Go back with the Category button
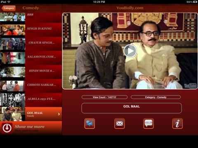 (9, 8)
